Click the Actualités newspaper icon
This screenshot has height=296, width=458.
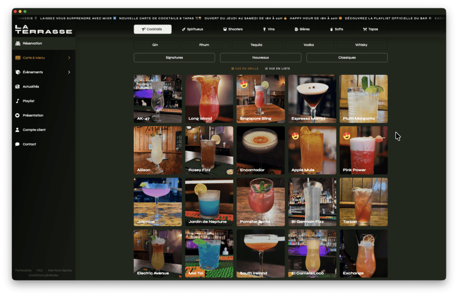pos(17,86)
